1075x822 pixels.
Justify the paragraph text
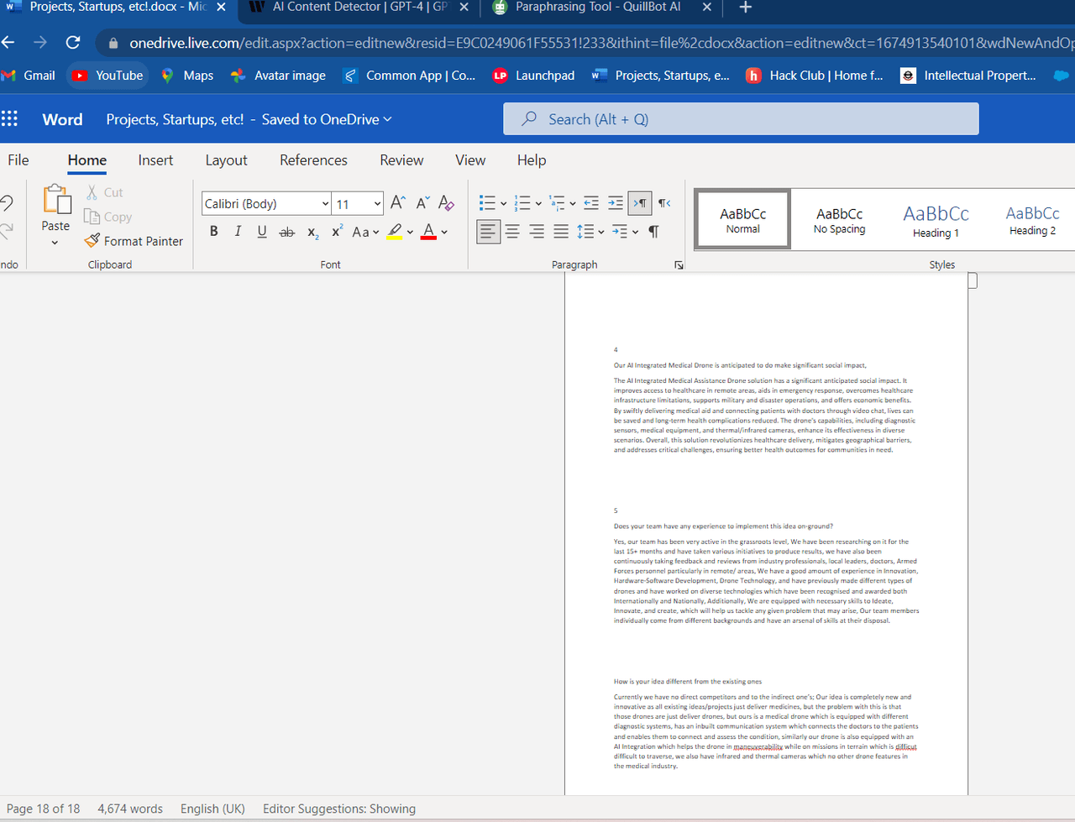[561, 232]
